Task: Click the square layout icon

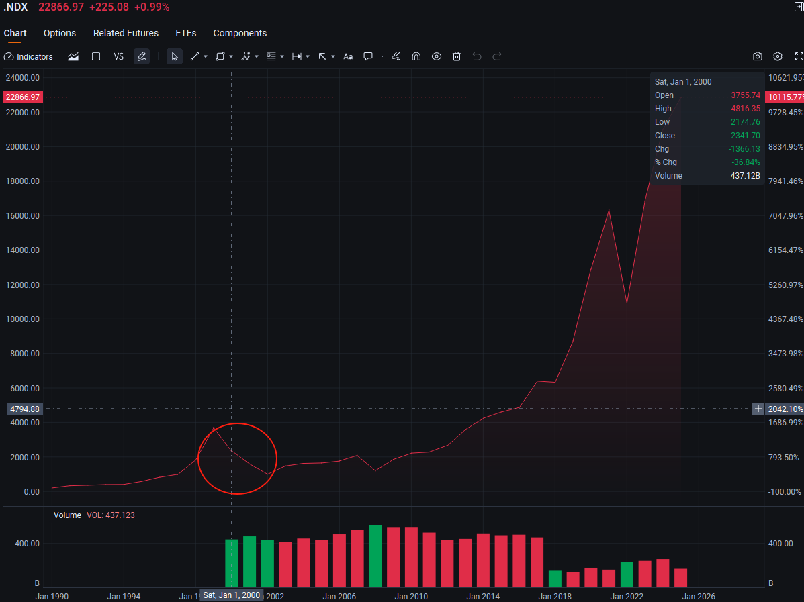Action: click(96, 57)
